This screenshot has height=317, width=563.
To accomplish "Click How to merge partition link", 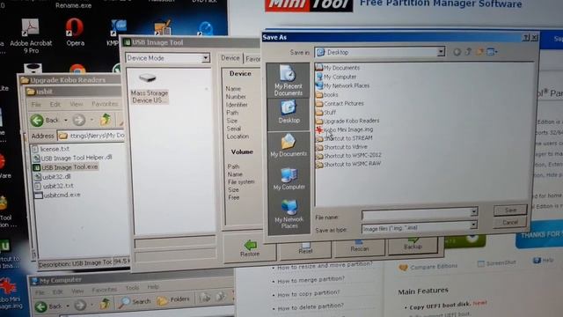I will [x=311, y=280].
